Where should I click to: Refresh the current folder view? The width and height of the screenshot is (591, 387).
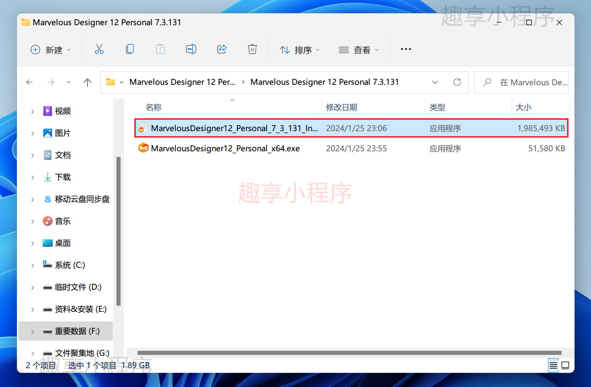pos(457,82)
